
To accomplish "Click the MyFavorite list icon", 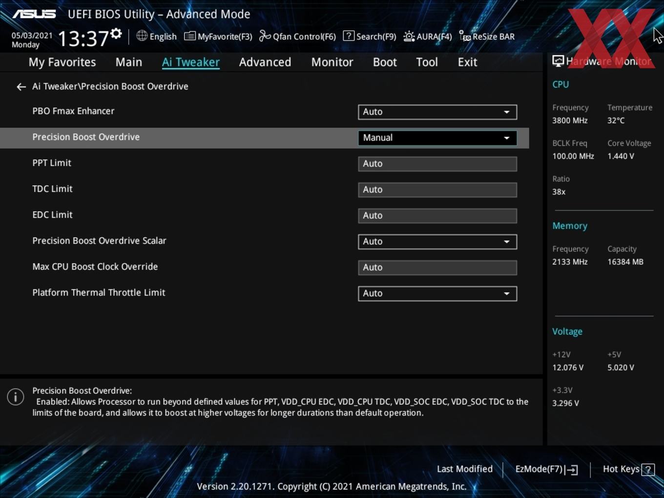I will 190,36.
